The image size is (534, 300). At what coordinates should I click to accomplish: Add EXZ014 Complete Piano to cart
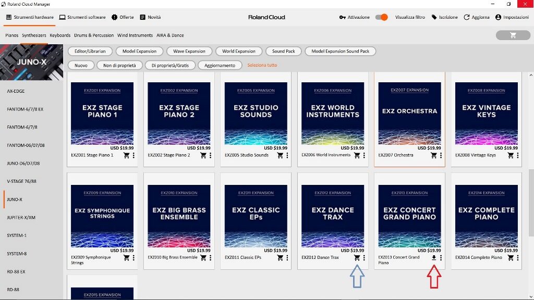tap(511, 257)
